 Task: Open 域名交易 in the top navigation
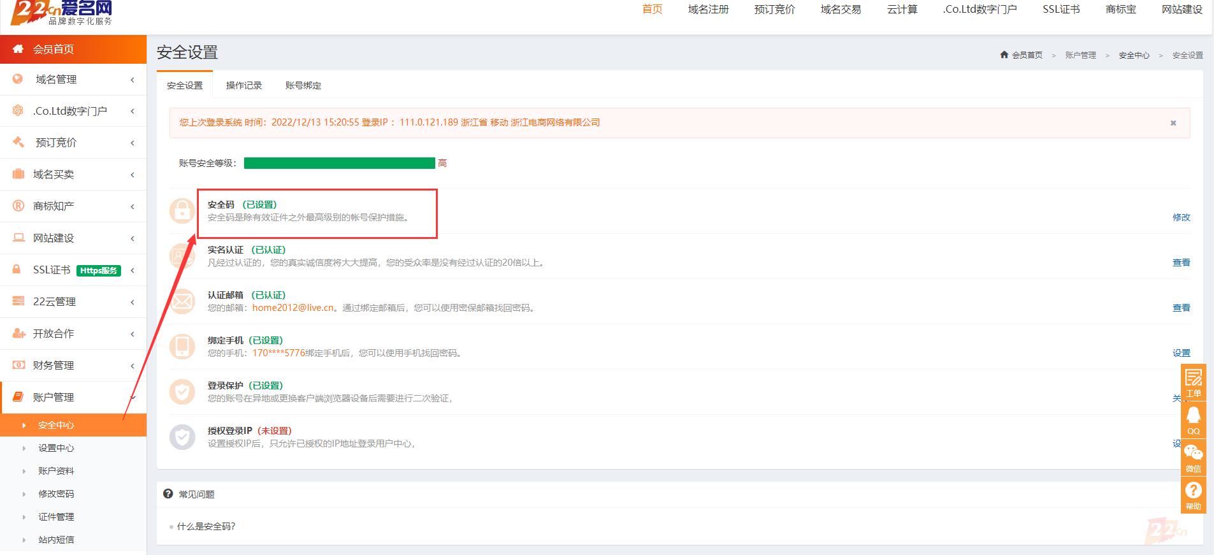[x=841, y=9]
